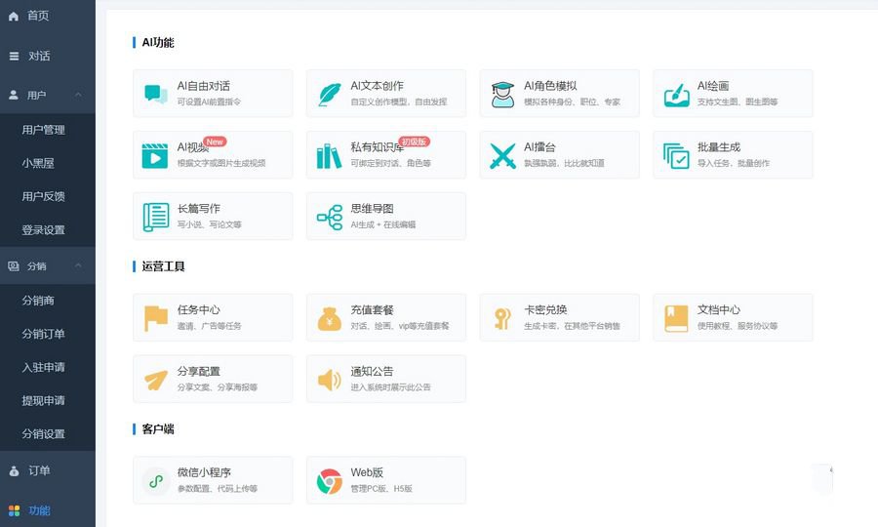
Task: Click the colorful grid icon beside 功能
Action: coord(14,510)
